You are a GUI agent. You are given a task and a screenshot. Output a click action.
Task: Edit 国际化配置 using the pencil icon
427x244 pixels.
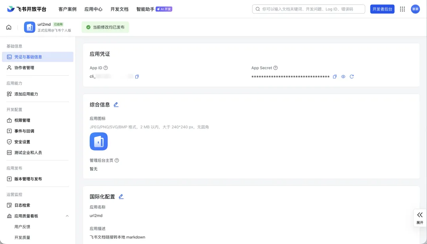click(x=122, y=196)
